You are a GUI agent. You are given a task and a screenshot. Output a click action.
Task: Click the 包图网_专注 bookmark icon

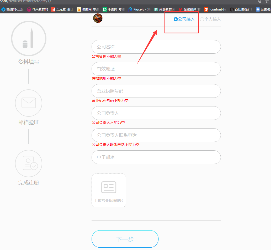point(79,9)
